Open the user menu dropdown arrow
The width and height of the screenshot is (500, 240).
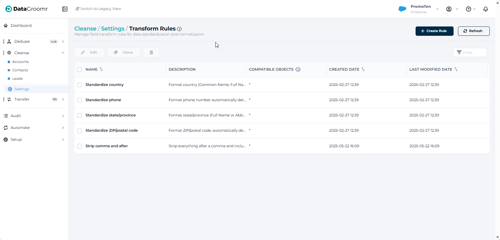click(x=457, y=9)
